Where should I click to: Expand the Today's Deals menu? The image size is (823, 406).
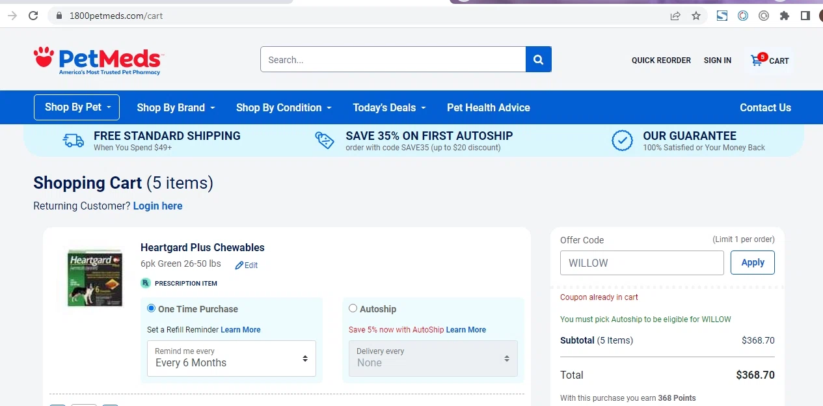389,108
